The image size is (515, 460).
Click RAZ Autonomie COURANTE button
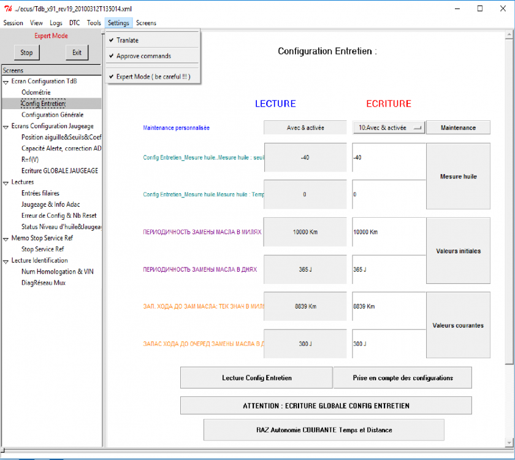coord(324,430)
